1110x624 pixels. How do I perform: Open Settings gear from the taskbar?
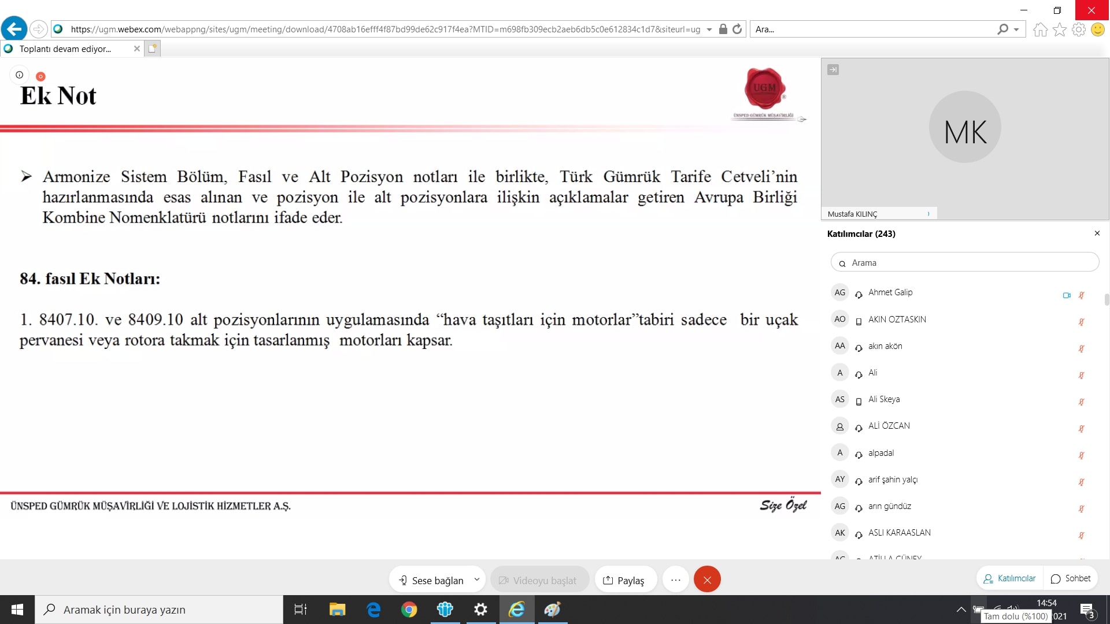click(480, 610)
